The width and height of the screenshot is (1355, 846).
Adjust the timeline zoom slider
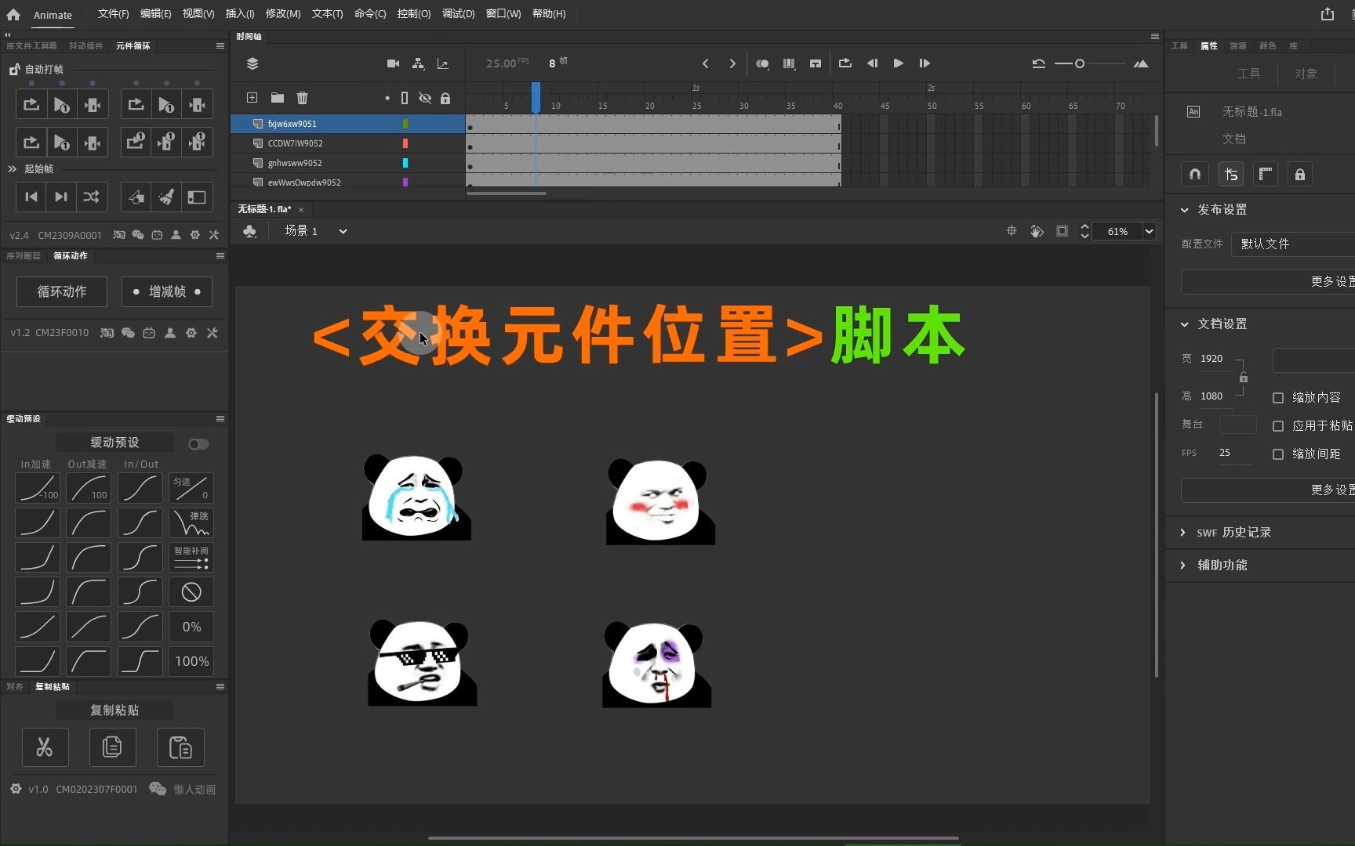point(1080,63)
